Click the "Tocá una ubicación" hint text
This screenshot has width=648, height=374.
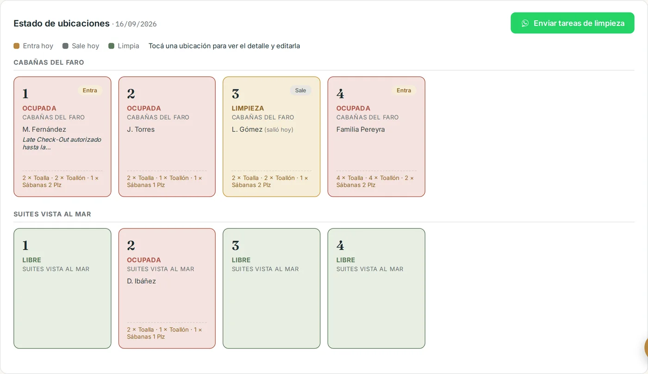(224, 46)
